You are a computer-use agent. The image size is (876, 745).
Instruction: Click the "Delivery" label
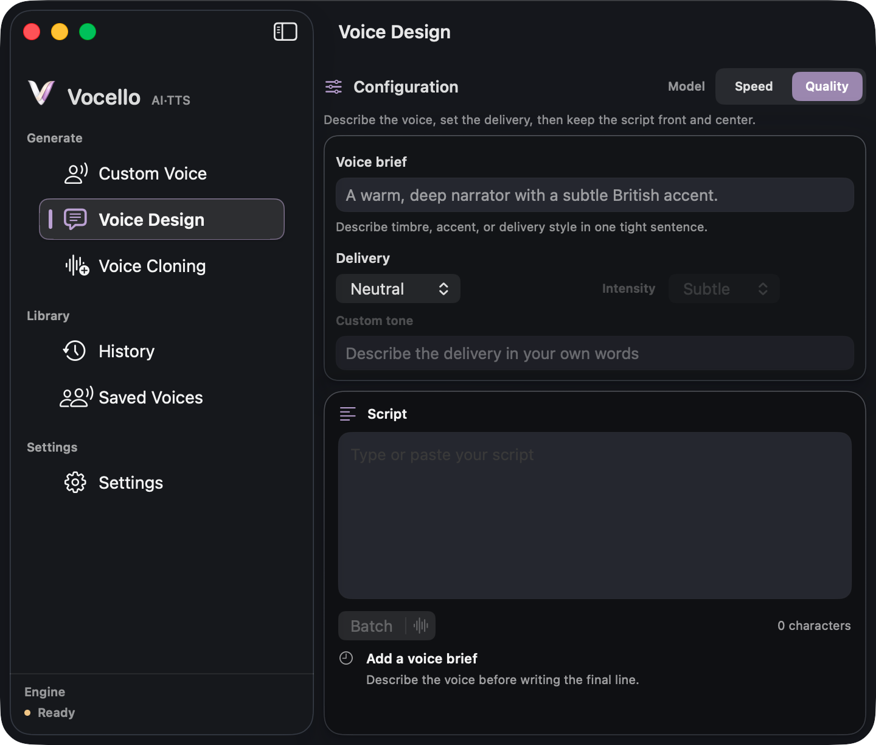point(363,258)
